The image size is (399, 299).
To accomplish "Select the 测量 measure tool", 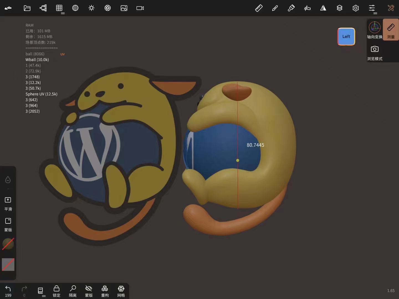I will (391, 30).
